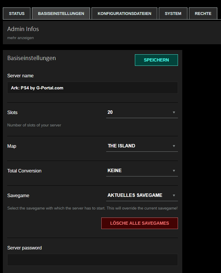Switch to the Status tab
Viewport: 221px width, 273px height.
pos(17,14)
